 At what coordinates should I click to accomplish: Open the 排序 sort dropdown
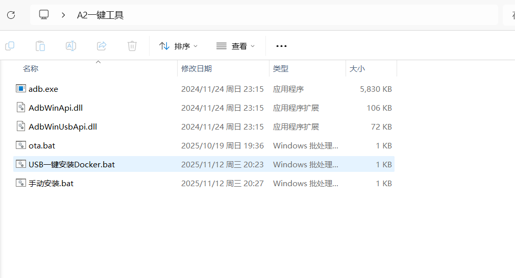pyautogui.click(x=178, y=46)
